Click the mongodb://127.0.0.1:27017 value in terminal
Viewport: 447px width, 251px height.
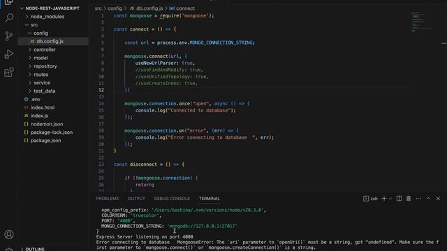coord(203,226)
